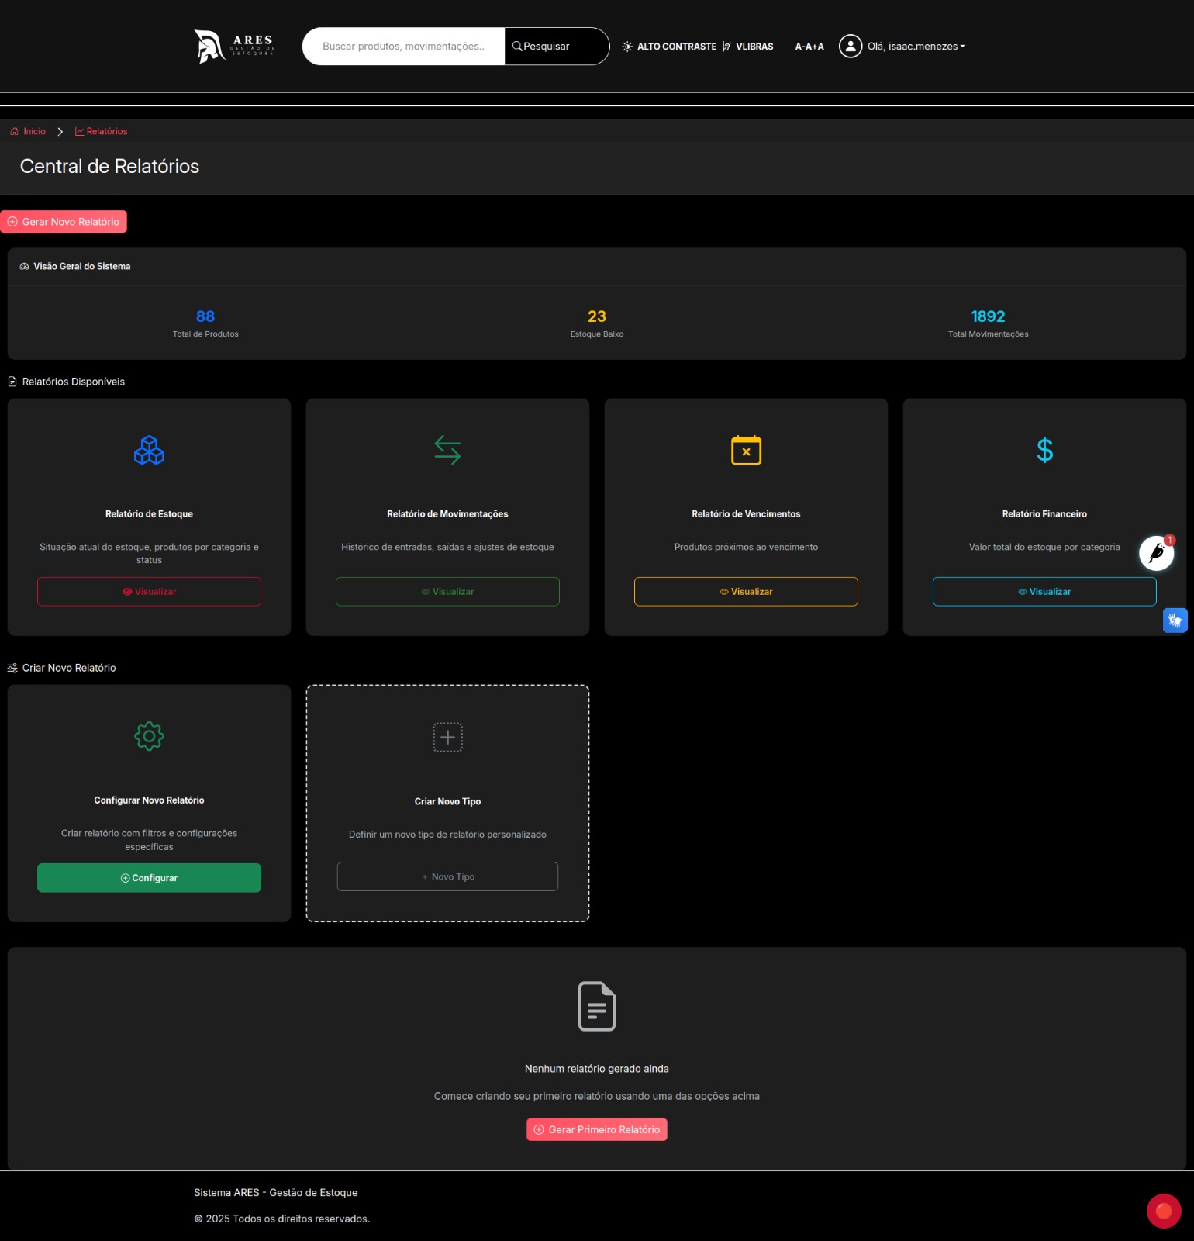Click the Visão Geral dashboard icon

pos(24,266)
